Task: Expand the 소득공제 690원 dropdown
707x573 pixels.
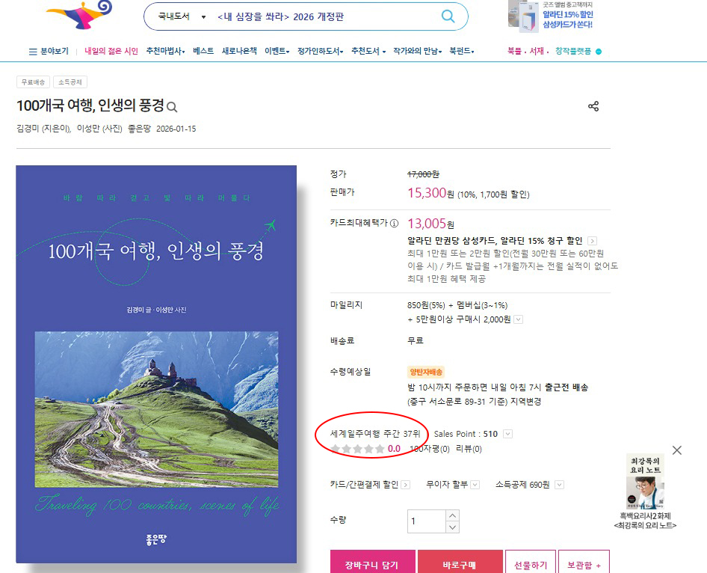Action: click(559, 485)
